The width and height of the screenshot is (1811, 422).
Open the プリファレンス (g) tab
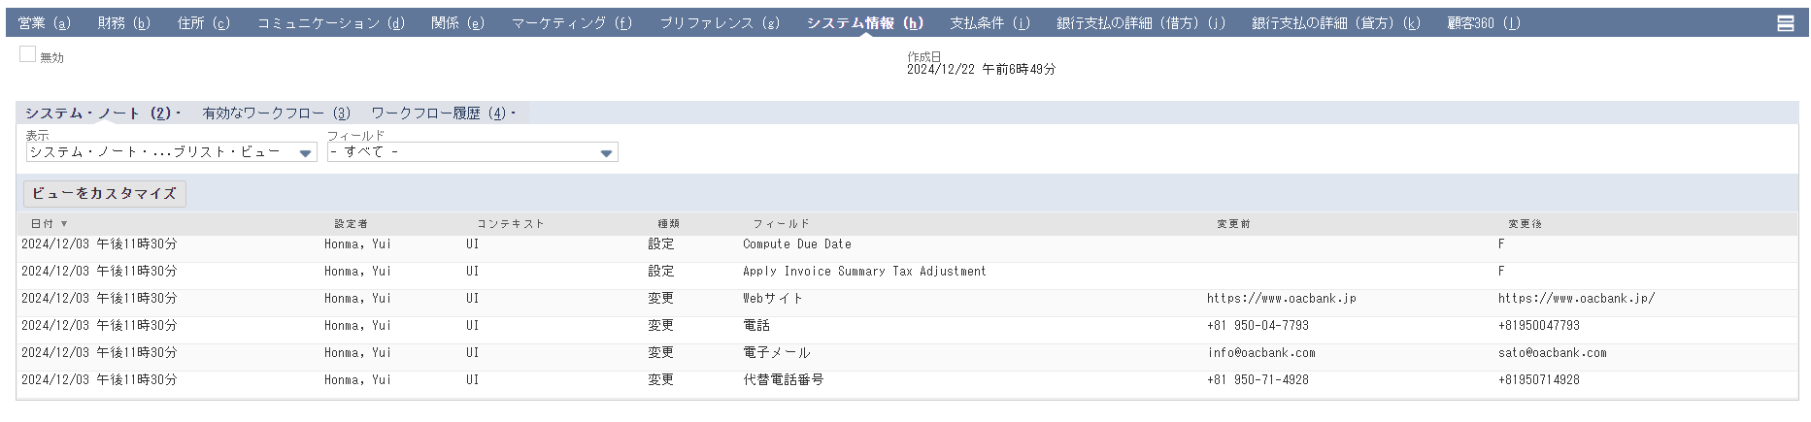coord(720,23)
